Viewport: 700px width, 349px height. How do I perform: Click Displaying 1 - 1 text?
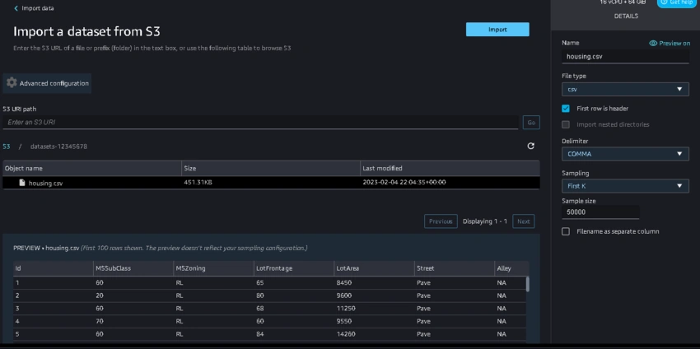[485, 221]
